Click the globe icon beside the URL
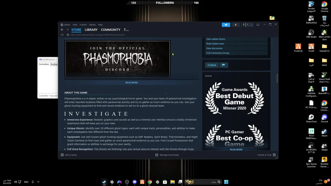 coord(68,35)
